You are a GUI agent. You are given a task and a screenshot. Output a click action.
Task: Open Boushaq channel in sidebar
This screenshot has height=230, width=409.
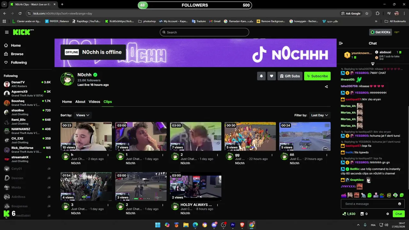tap(27, 103)
